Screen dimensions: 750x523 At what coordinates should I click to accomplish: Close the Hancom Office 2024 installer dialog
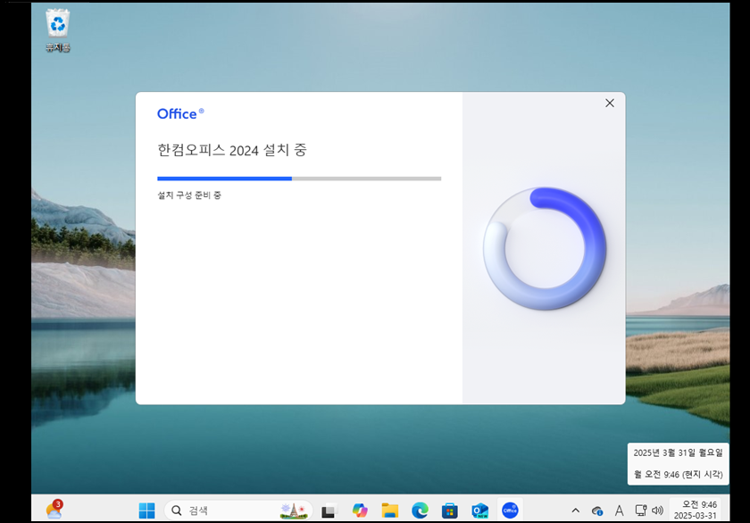609,103
